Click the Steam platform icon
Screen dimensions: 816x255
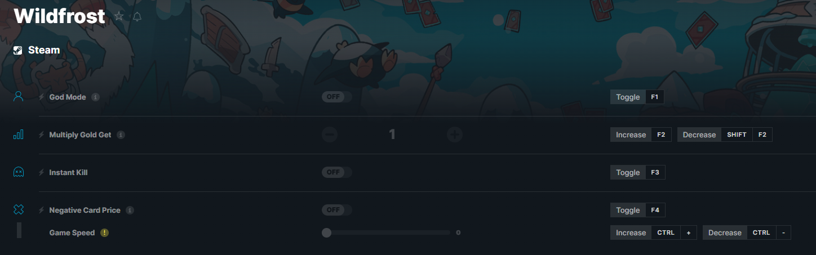pos(18,50)
